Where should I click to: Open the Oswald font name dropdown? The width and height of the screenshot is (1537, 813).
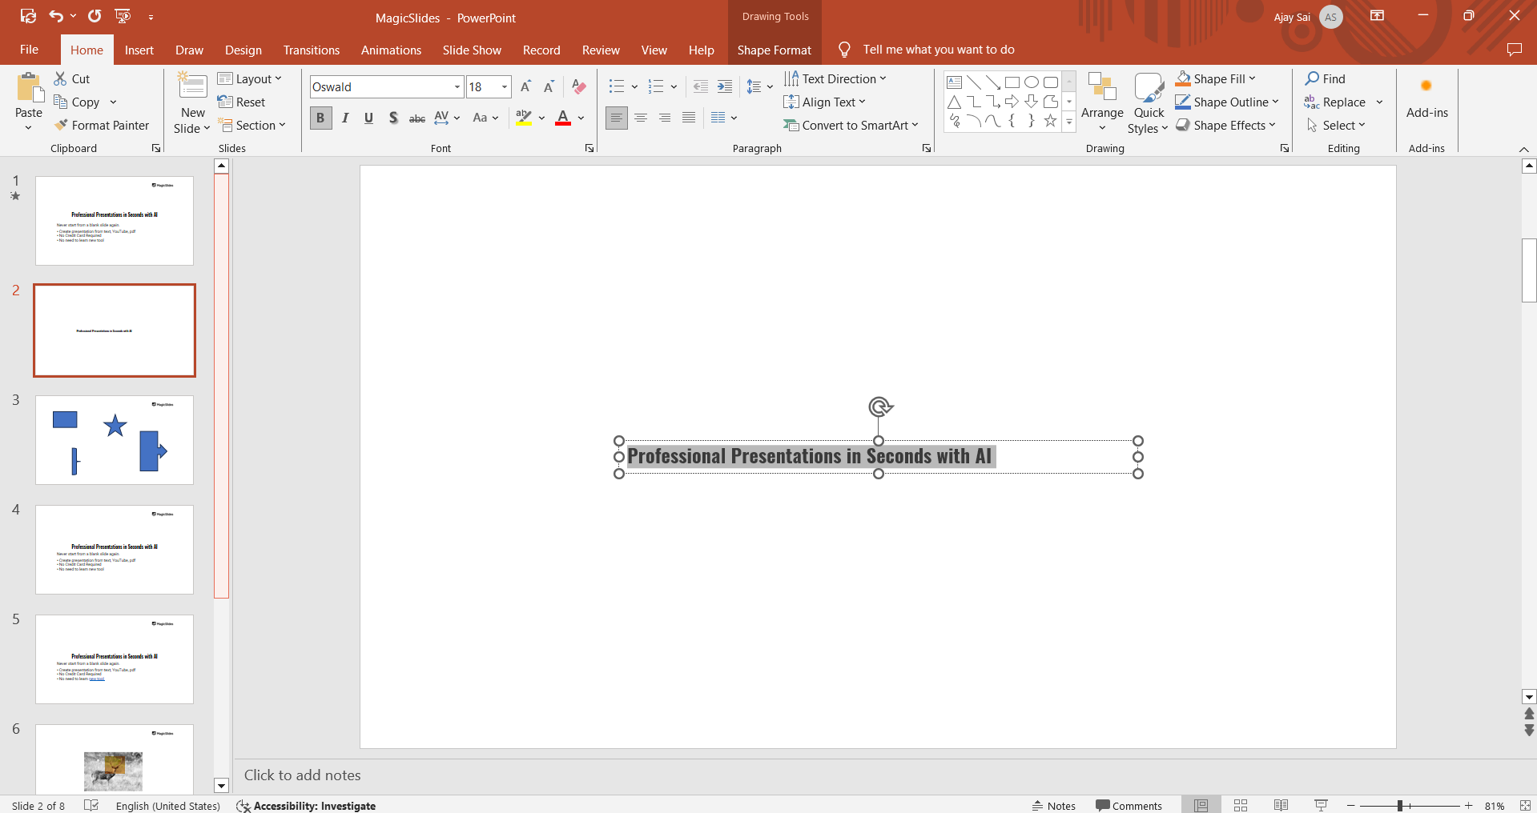pyautogui.click(x=457, y=87)
